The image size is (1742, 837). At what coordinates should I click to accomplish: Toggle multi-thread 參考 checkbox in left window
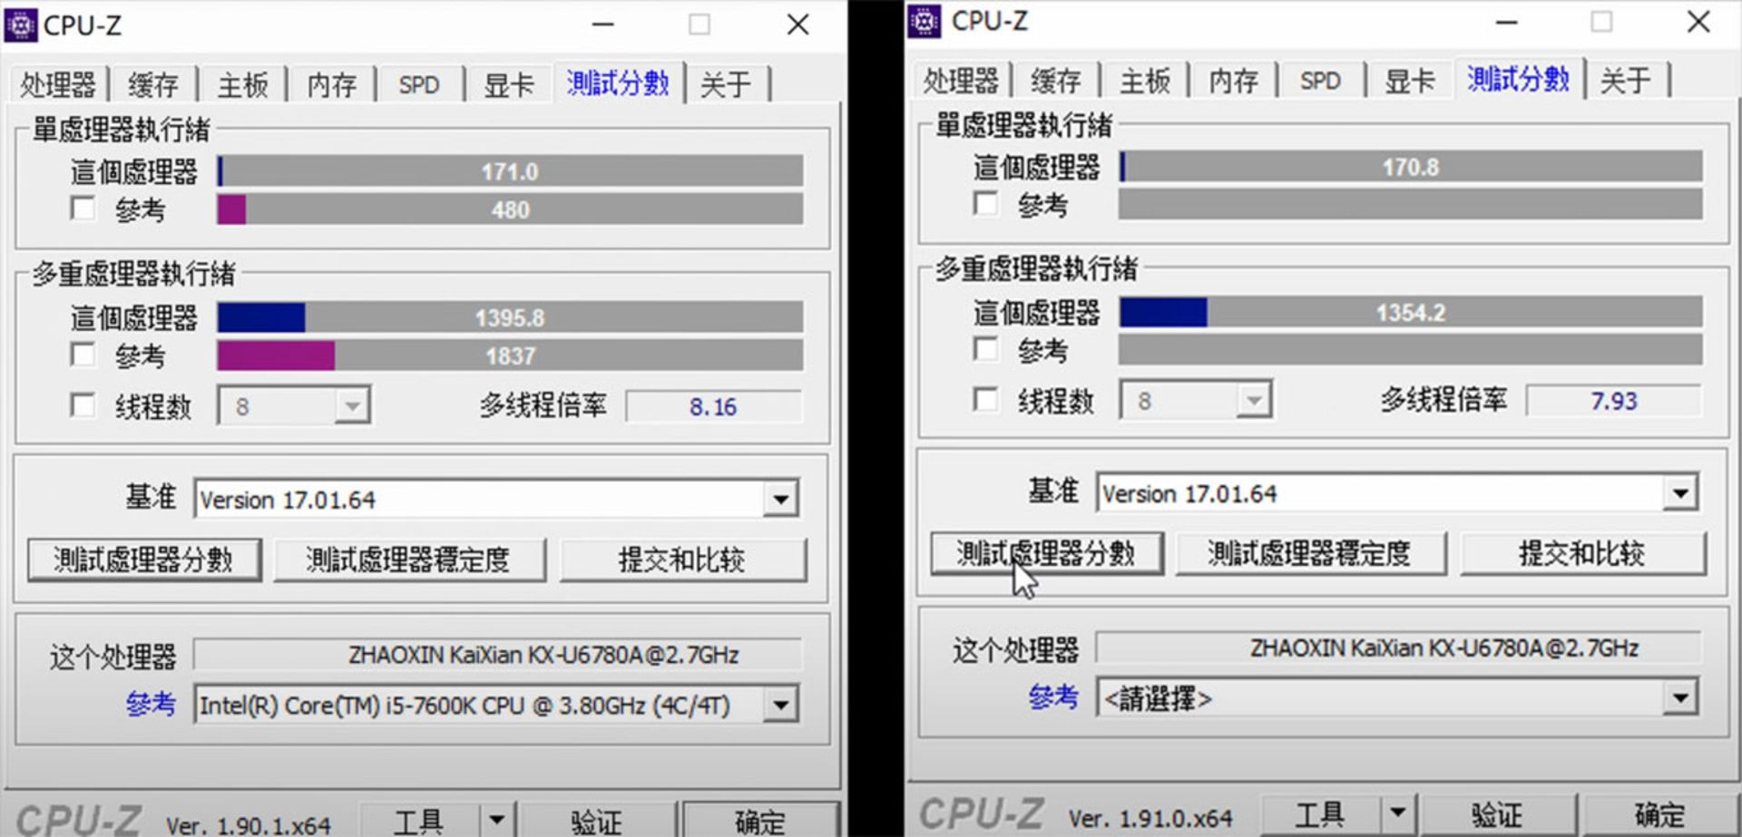click(83, 354)
